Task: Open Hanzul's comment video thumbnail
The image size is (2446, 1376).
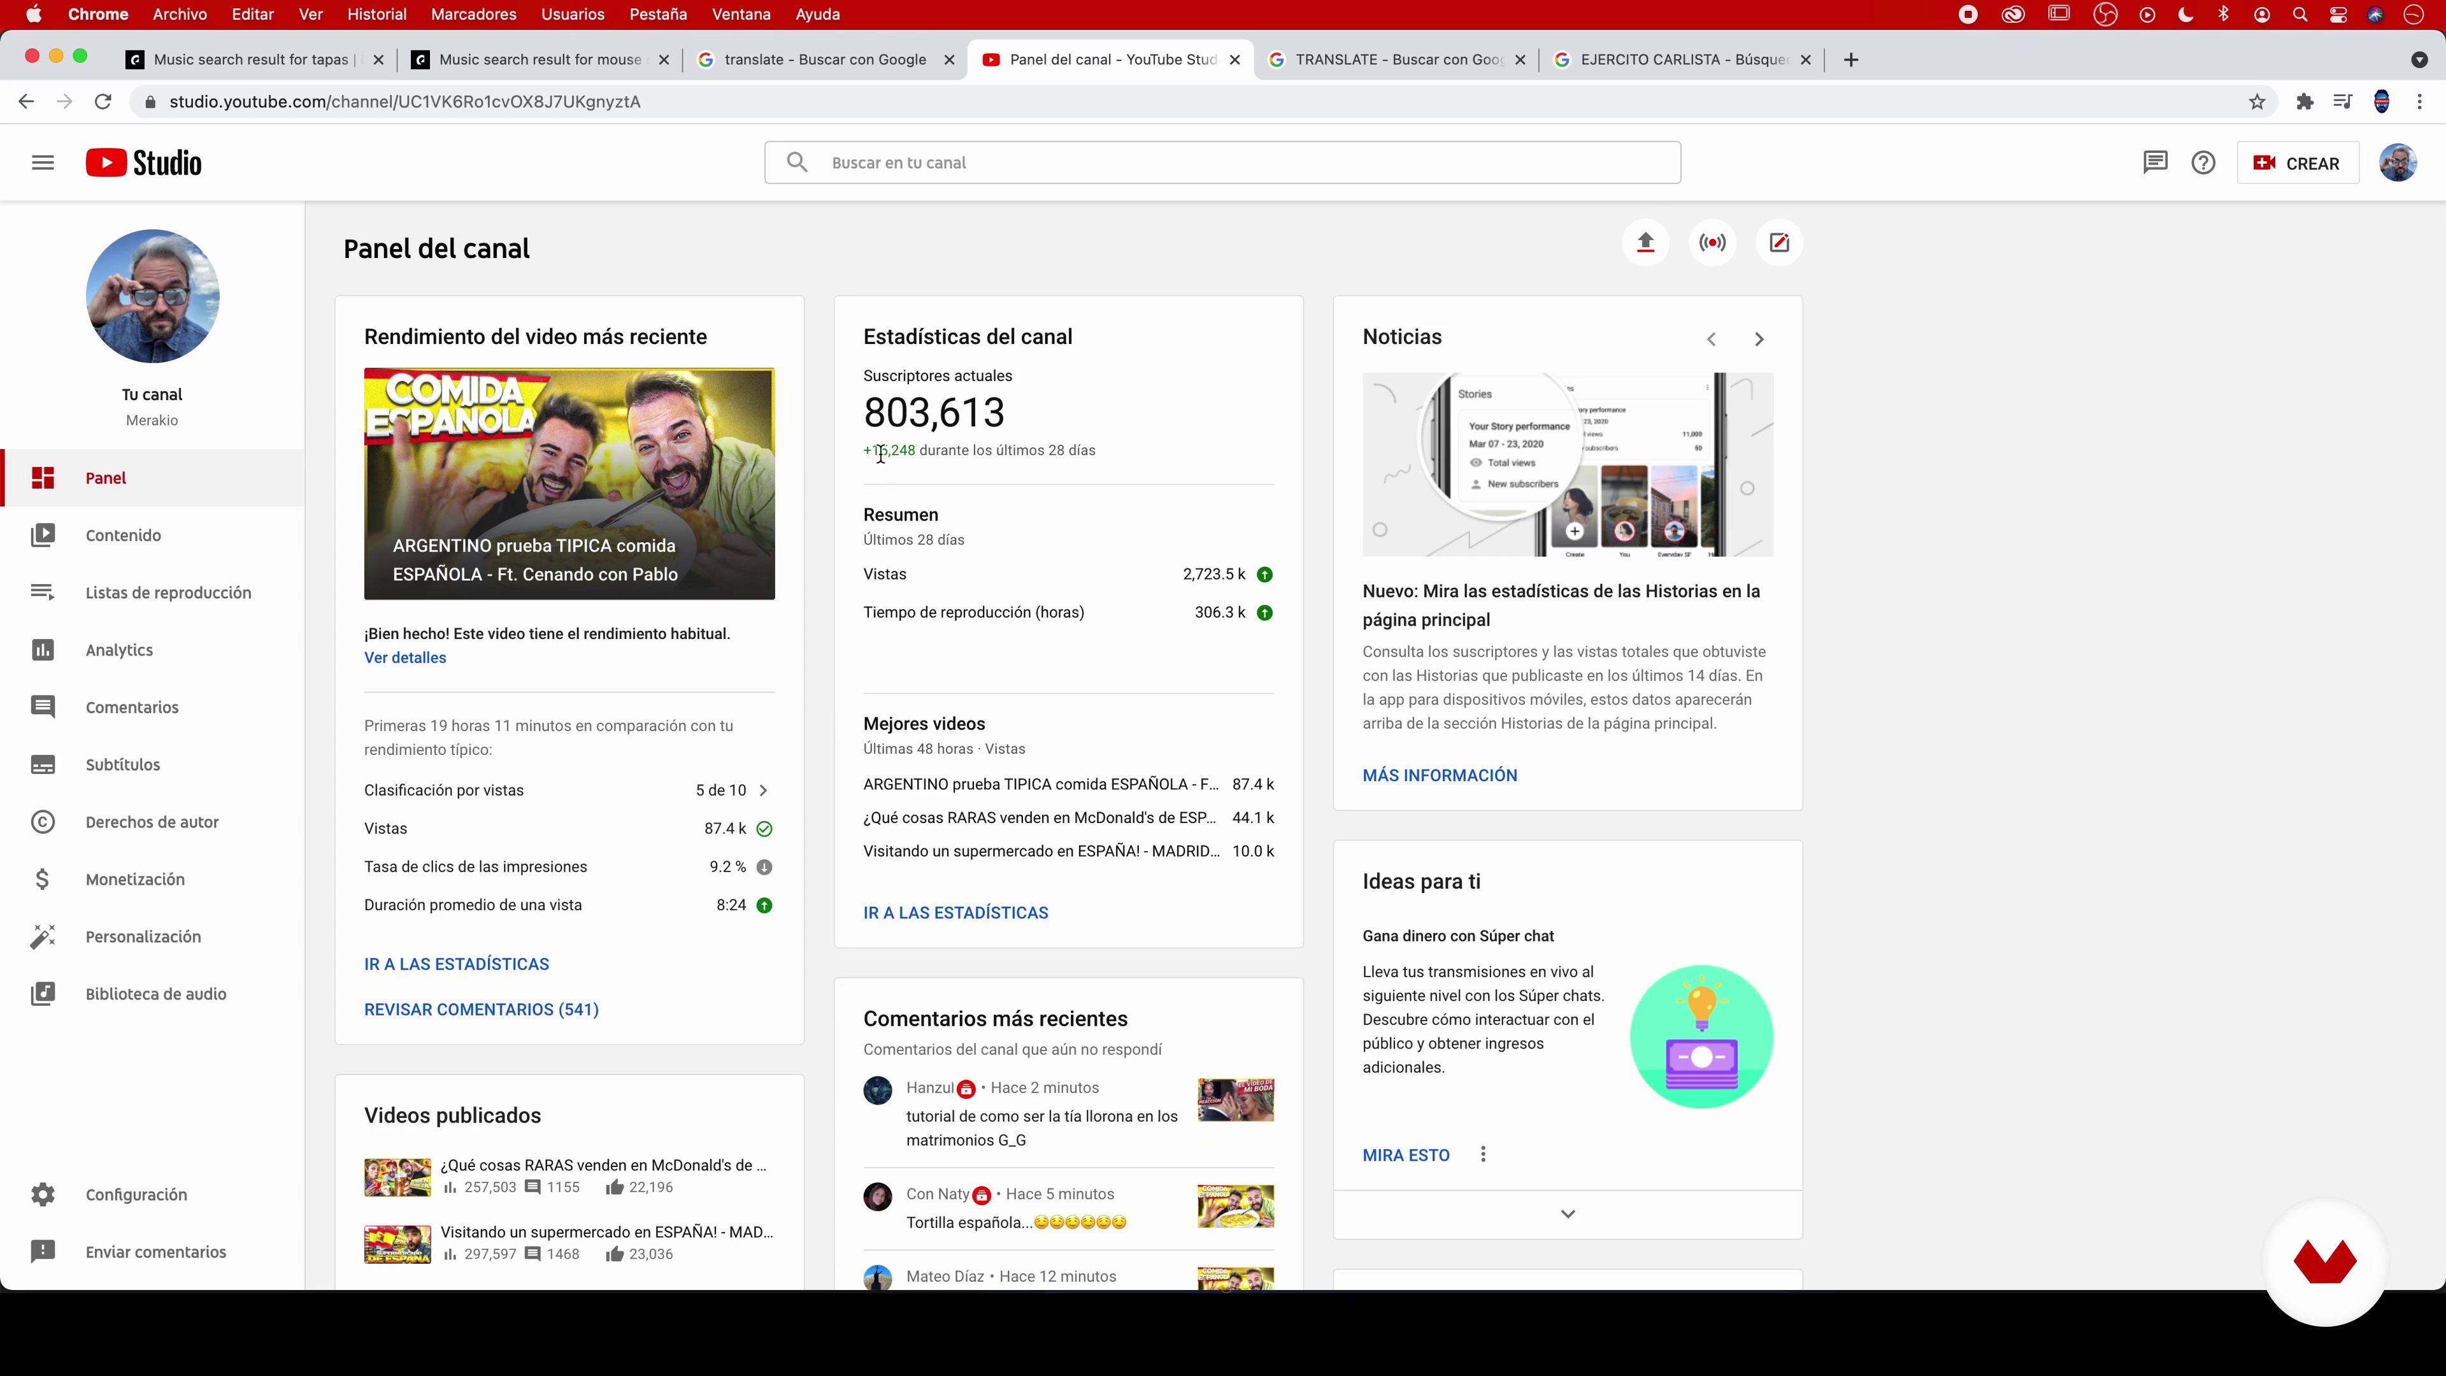Action: click(1235, 1100)
